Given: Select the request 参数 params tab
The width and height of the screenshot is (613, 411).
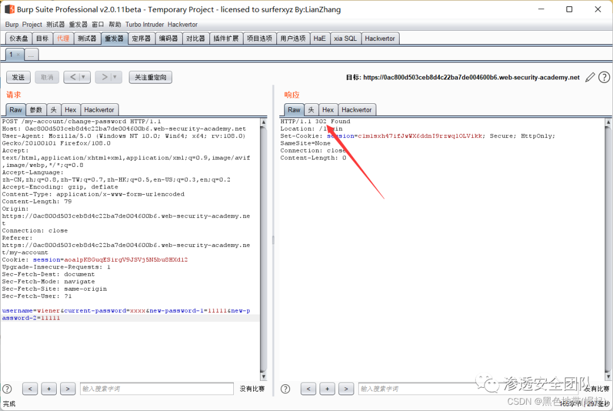Looking at the screenshot, I should coord(36,110).
